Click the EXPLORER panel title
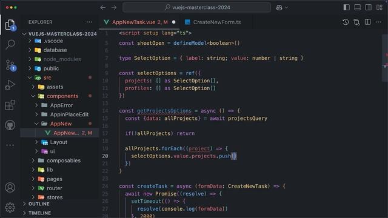Image resolution: width=388 pixels, height=218 pixels. click(x=41, y=22)
